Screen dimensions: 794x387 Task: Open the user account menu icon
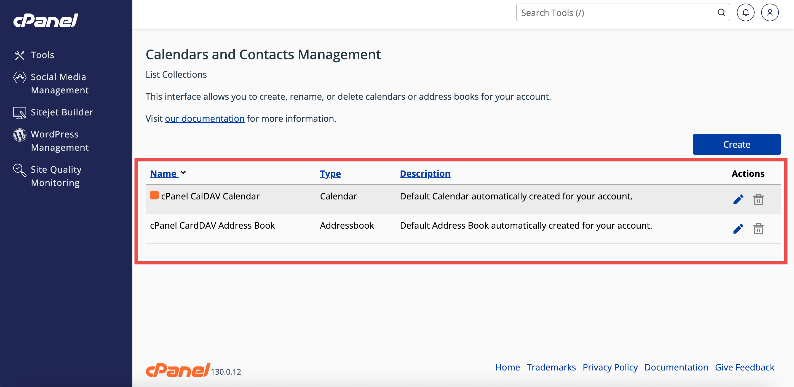[770, 13]
